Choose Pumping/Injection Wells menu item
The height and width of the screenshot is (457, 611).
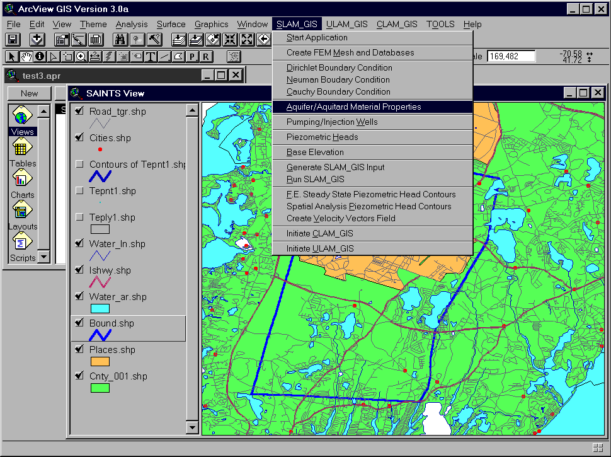click(x=372, y=122)
